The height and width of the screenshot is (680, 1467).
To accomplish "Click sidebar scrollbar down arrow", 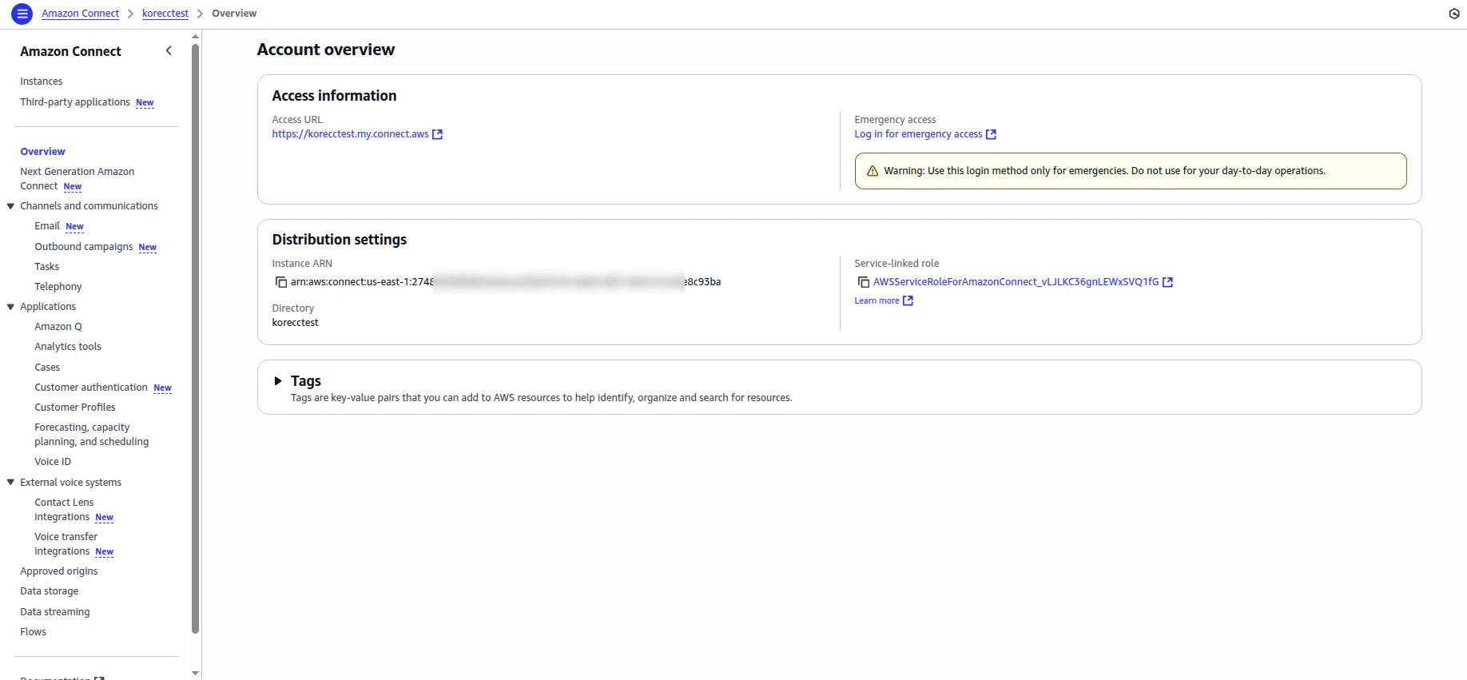I will 196,674.
